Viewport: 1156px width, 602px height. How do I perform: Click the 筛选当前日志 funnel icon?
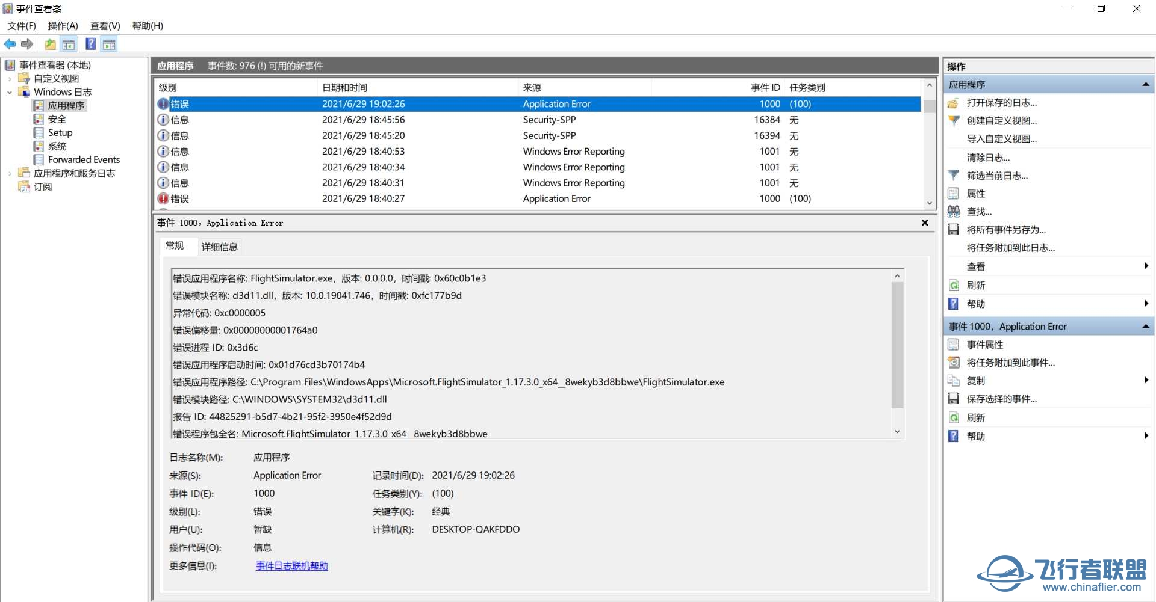click(953, 176)
